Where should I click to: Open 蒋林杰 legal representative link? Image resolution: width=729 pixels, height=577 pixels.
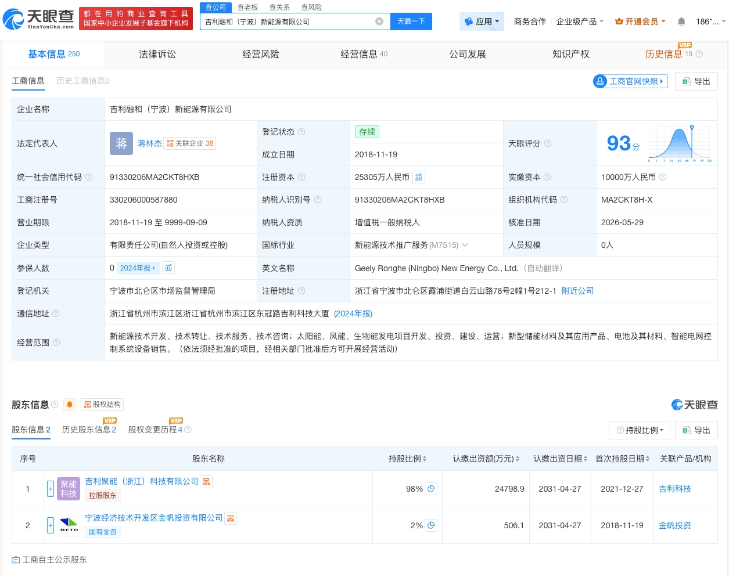[150, 143]
